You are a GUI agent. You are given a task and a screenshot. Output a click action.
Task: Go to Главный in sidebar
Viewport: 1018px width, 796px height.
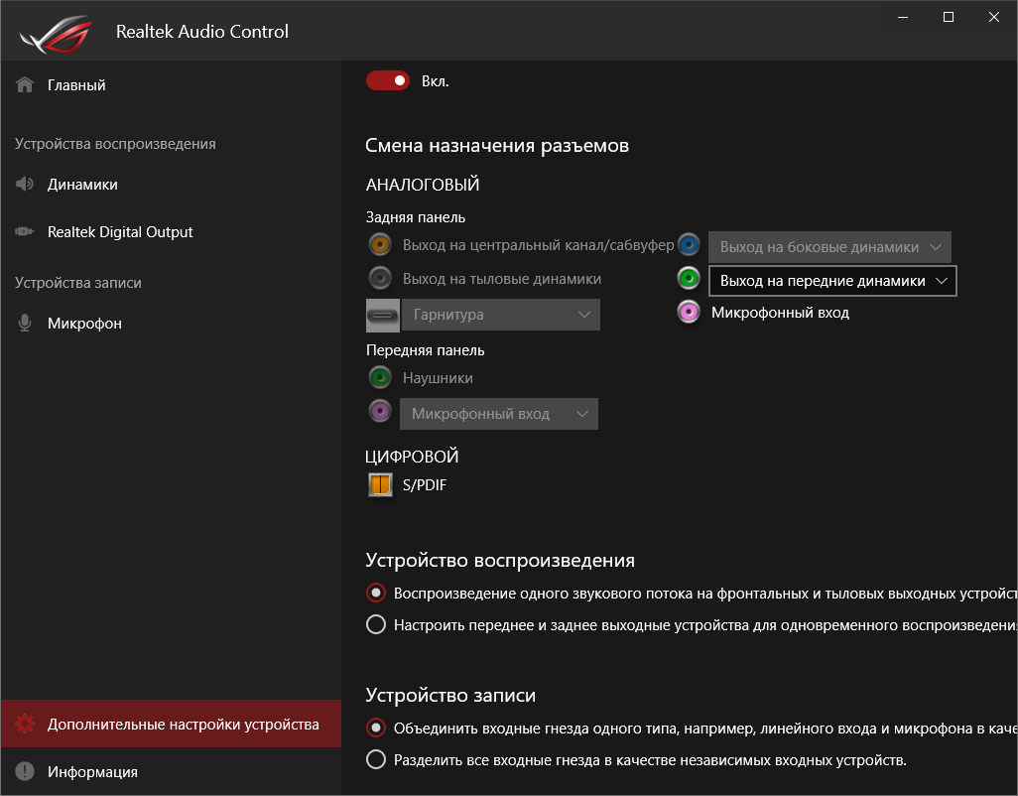[x=76, y=85]
